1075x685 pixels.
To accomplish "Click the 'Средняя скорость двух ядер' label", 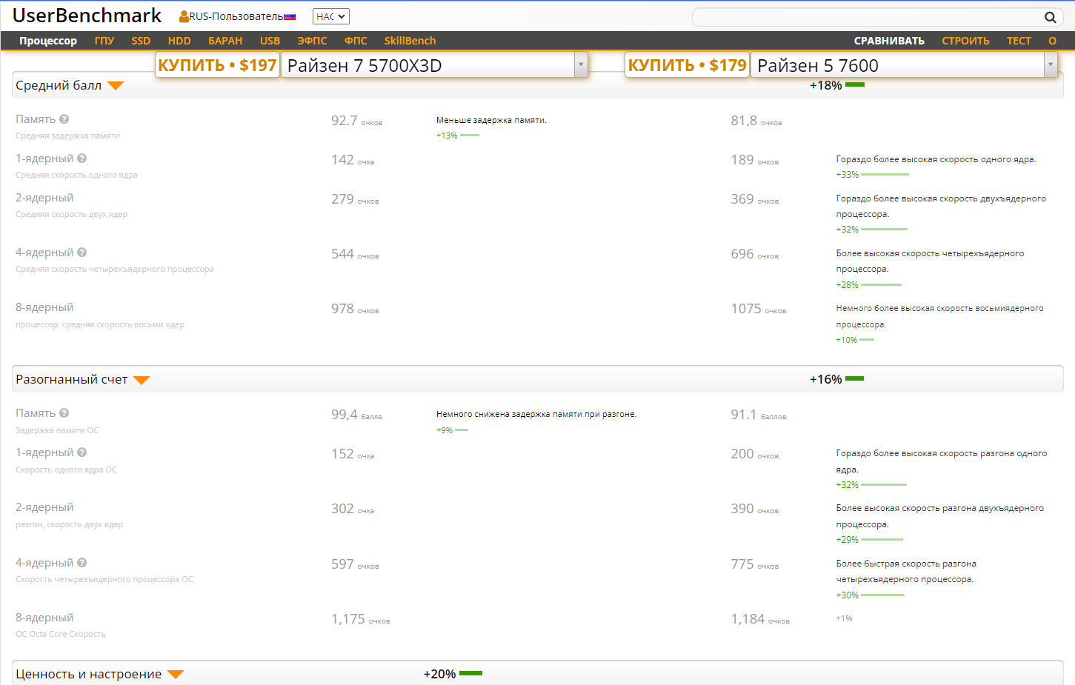I will tap(72, 215).
